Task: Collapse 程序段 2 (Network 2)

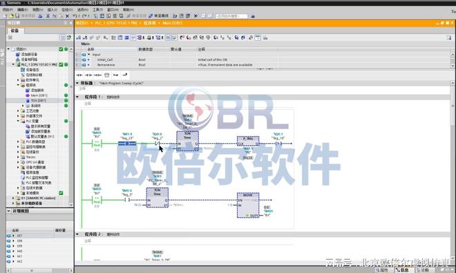Action: [77, 234]
